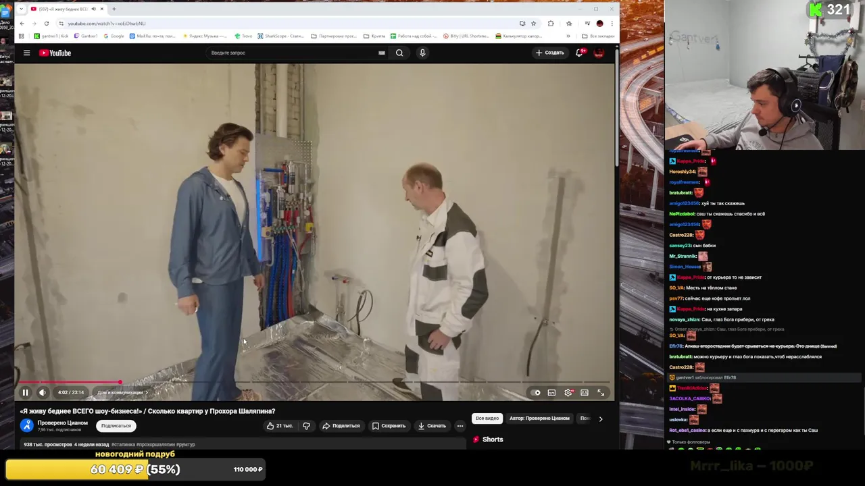
Task: Toggle the autoplay switch in player
Action: tap(537, 392)
